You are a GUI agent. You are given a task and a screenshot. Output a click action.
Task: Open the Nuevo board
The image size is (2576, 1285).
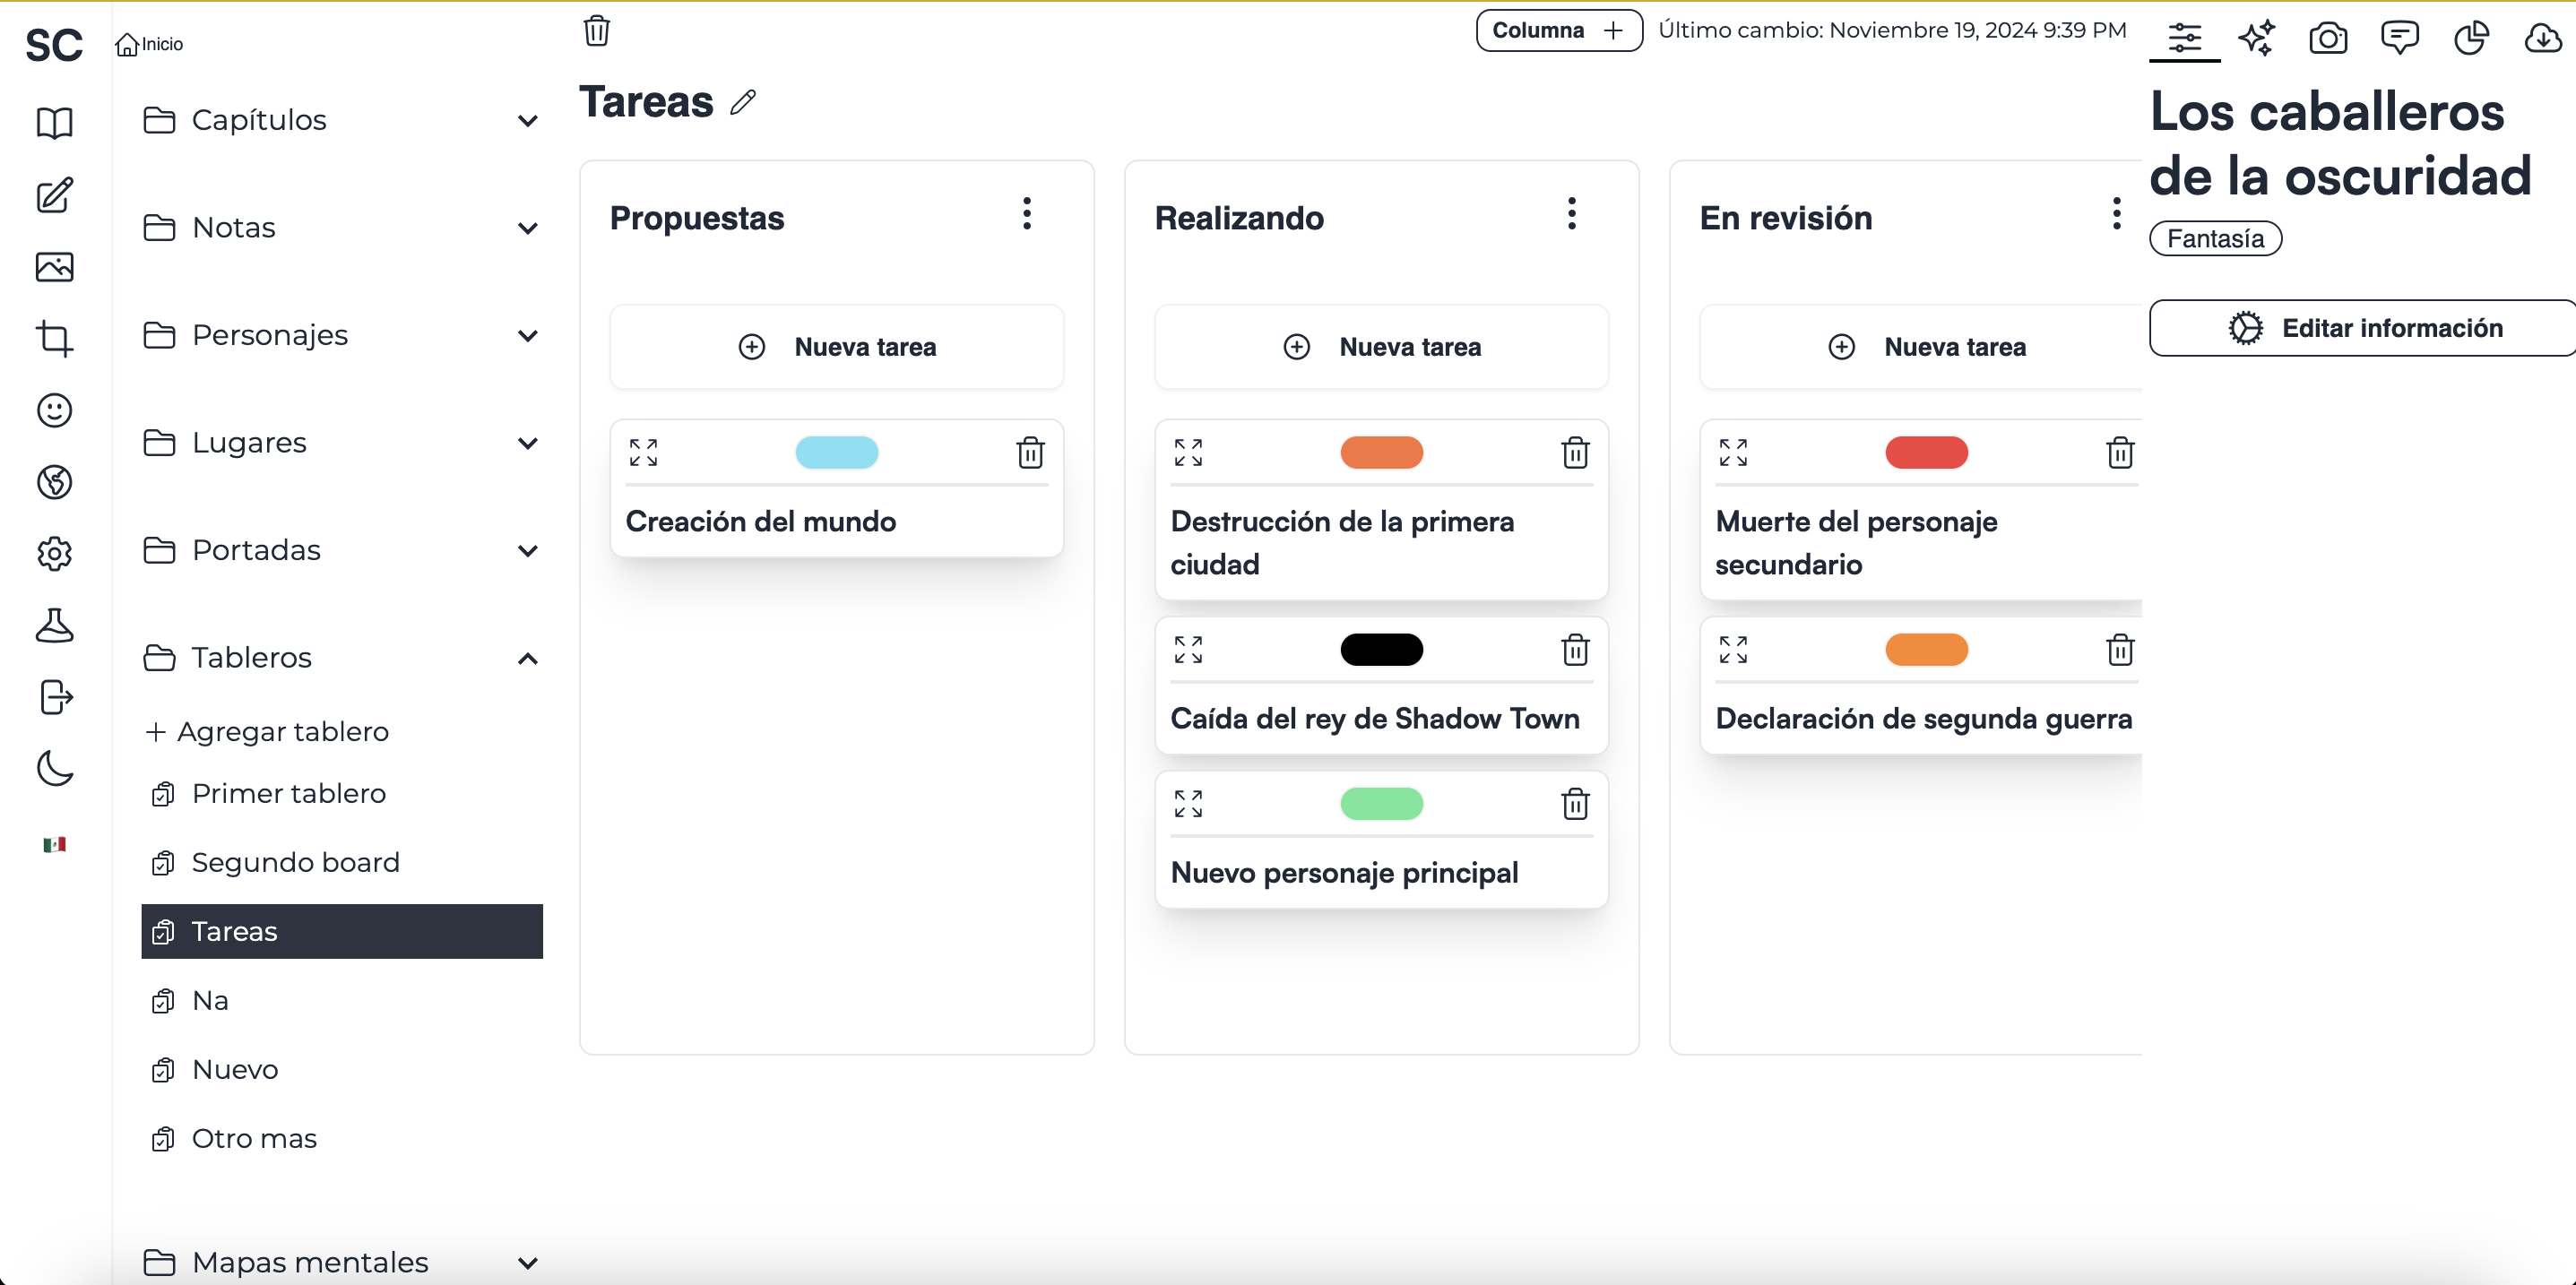pos(342,1070)
